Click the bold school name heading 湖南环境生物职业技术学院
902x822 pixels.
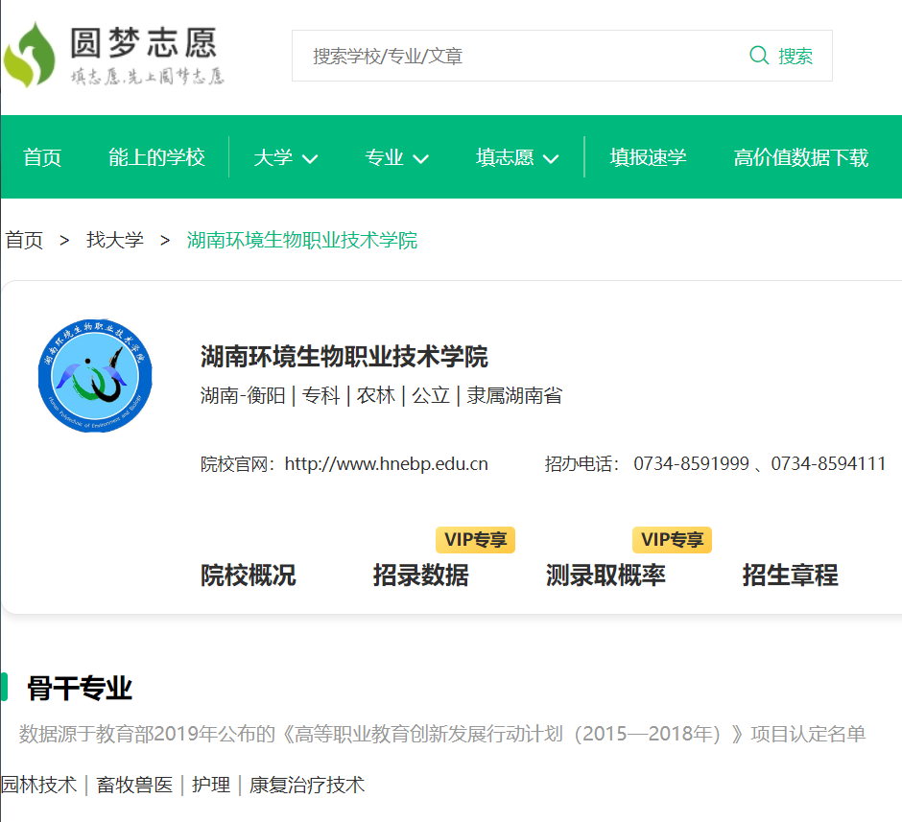[344, 357]
